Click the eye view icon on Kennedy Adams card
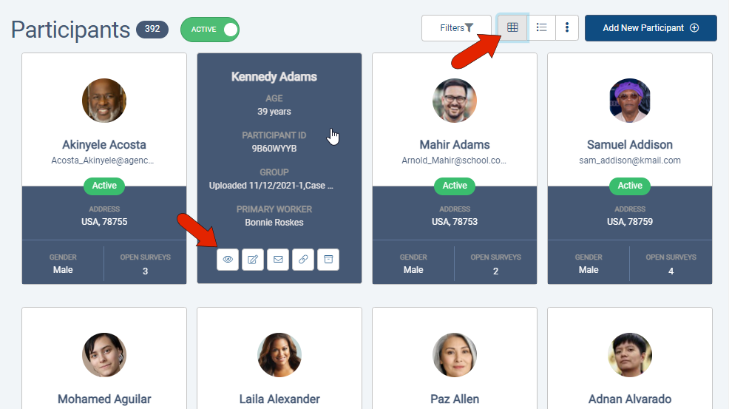Image resolution: width=729 pixels, height=409 pixels. click(x=228, y=259)
